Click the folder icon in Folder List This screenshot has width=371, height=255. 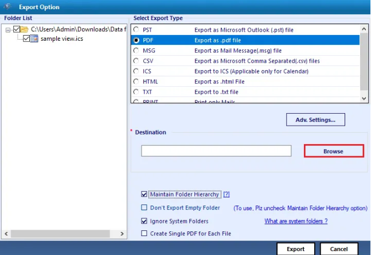[25, 29]
